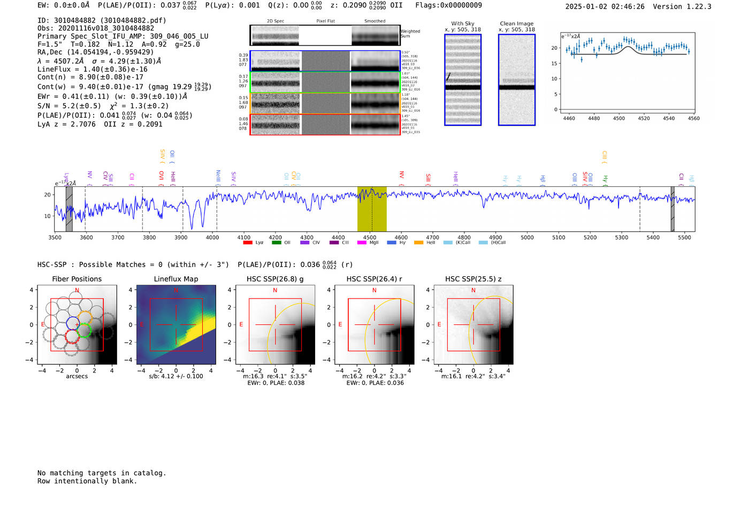Click the emission line fit zoom plot
Screen dimensions: 749x510
[628, 73]
